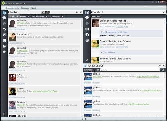Click Danklex's avatar thumbnail

coord(12,91)
